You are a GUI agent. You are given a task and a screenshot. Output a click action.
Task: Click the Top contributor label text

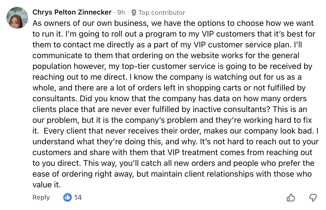tap(161, 12)
